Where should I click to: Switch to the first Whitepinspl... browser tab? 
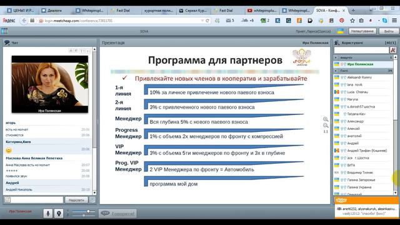90,11
